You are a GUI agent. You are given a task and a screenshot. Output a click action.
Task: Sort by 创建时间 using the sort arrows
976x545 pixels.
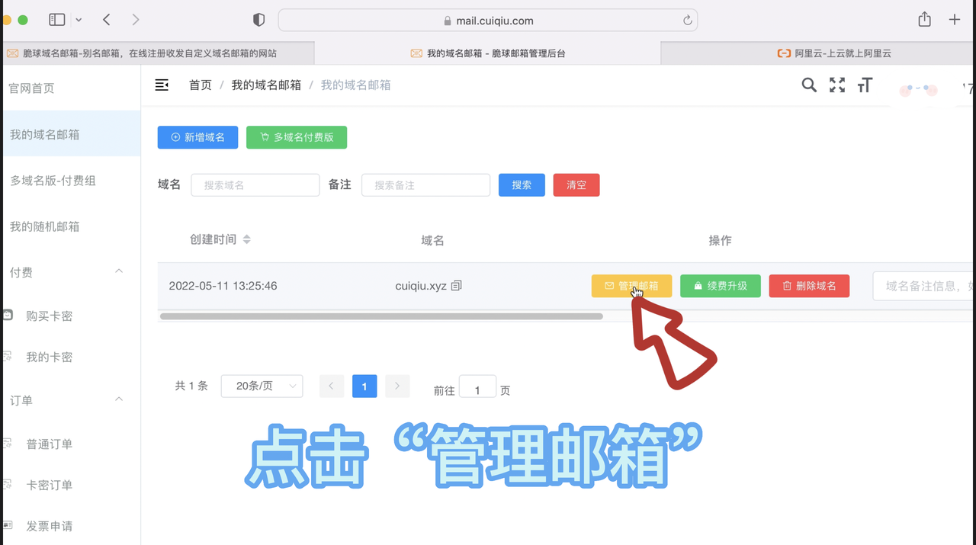click(x=246, y=239)
